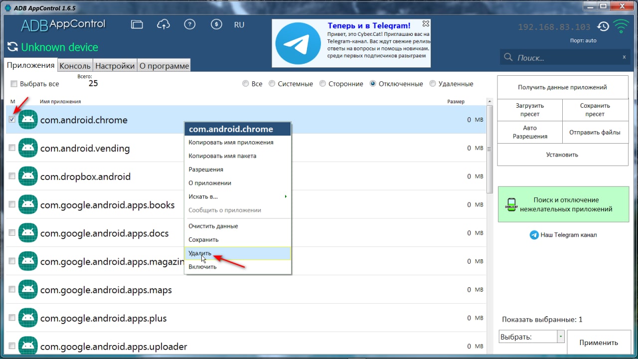Image resolution: width=638 pixels, height=359 pixels.
Task: Click the Применить button
Action: [599, 343]
